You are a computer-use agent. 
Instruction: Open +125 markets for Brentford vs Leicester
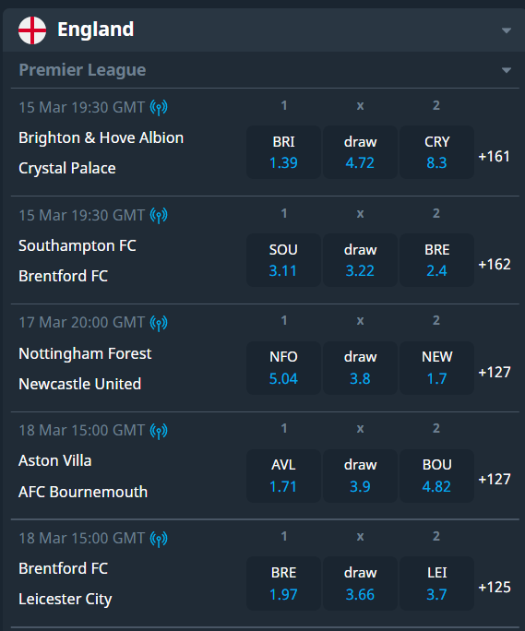point(495,587)
